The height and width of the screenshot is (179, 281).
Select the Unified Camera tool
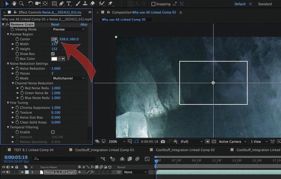(x=38, y=3)
